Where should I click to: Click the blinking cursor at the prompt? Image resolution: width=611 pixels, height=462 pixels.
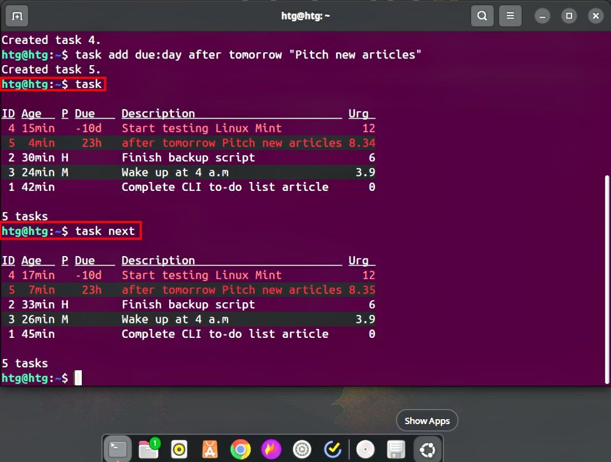[x=78, y=378]
